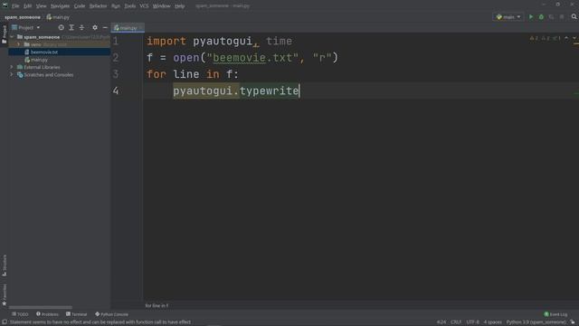Click the 'for line in f' breadcrumb
This screenshot has width=579, height=326.
coord(157,305)
